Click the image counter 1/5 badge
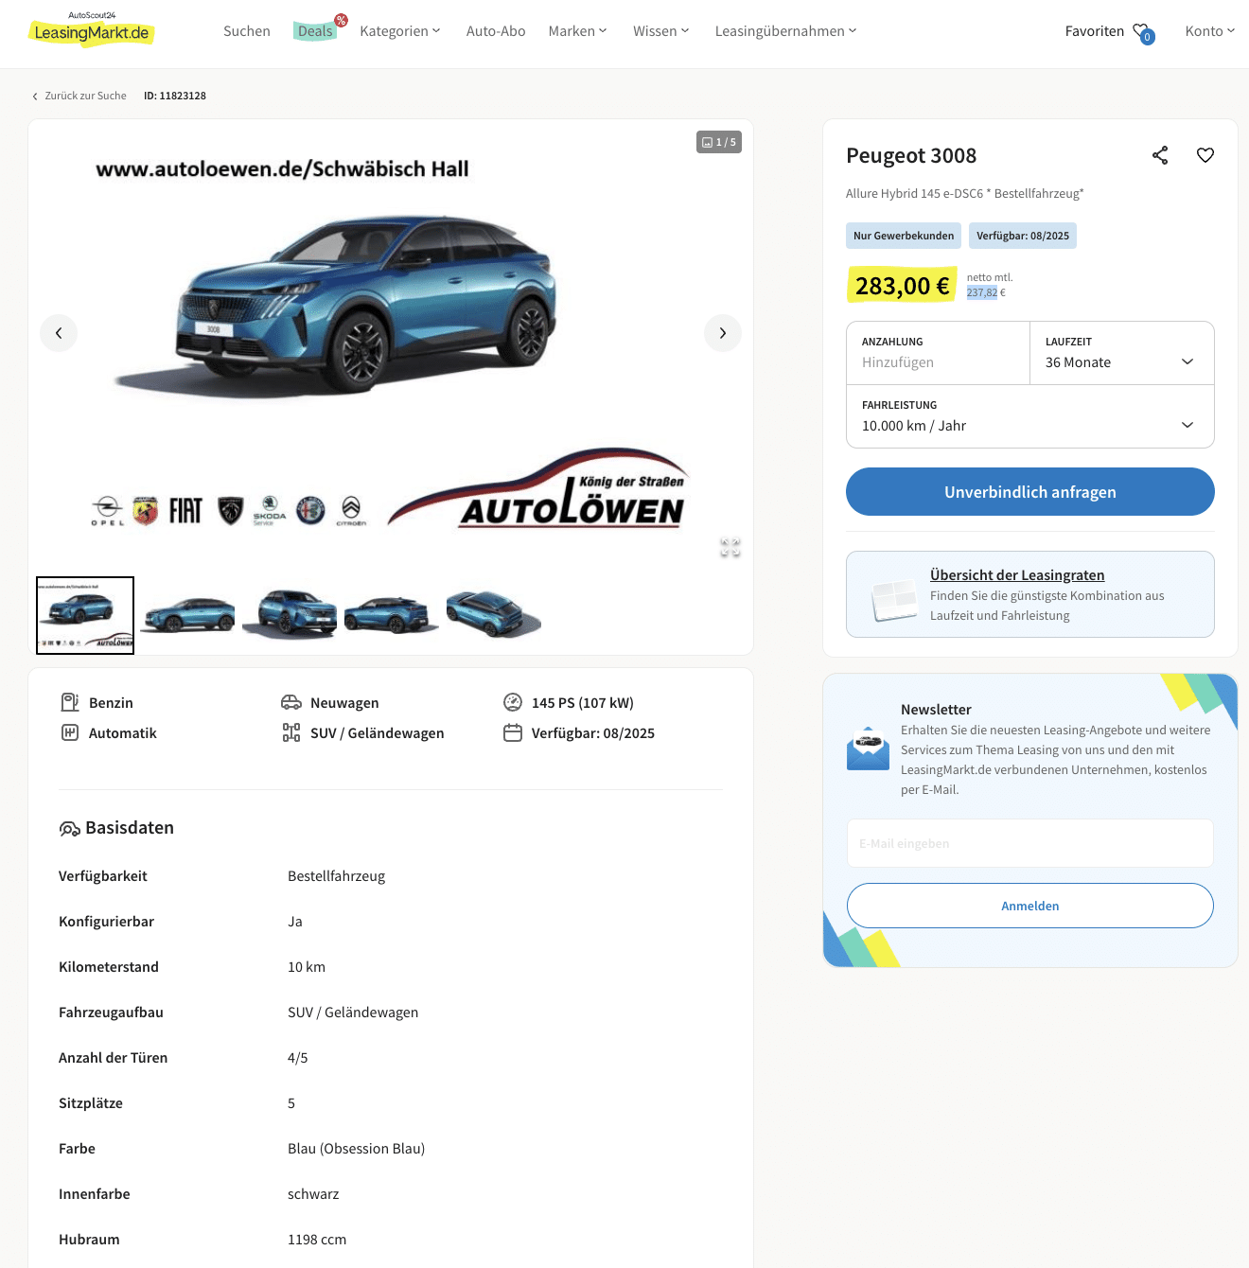 [719, 142]
